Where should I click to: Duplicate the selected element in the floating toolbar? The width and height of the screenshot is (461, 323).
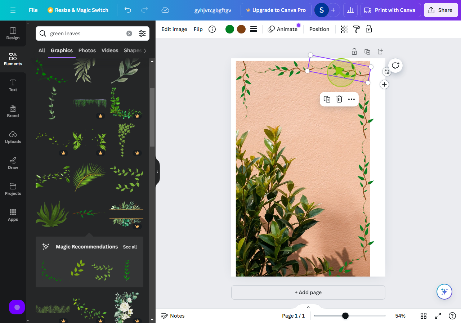point(327,99)
